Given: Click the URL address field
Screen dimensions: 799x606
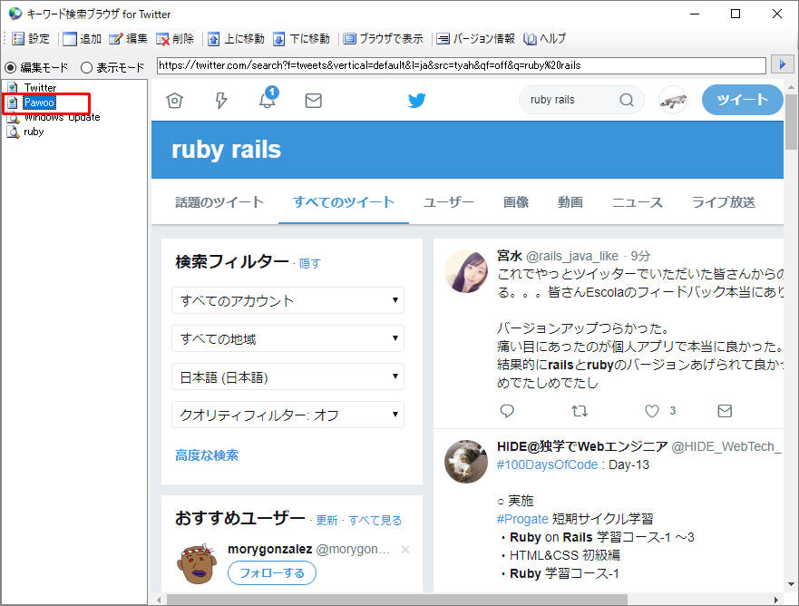Looking at the screenshot, I should coord(461,65).
